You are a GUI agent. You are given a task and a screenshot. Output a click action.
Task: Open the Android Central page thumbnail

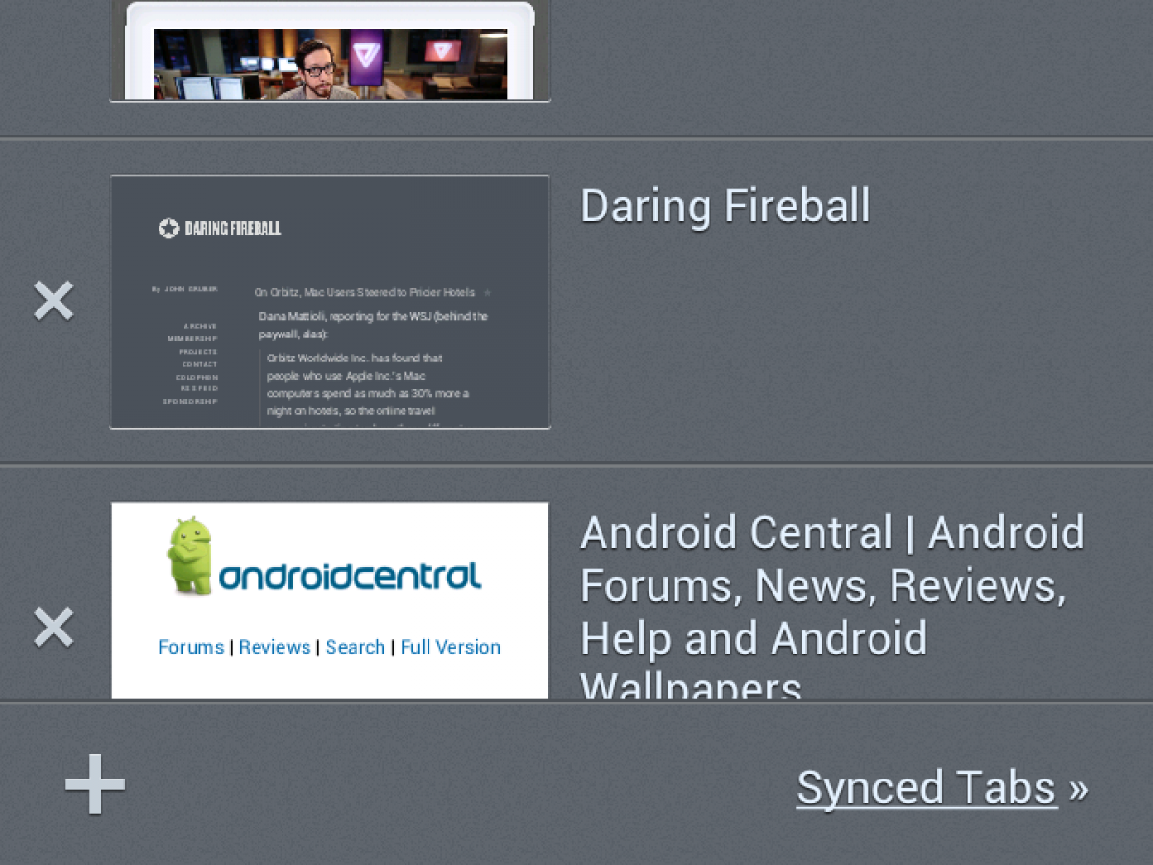point(330,600)
